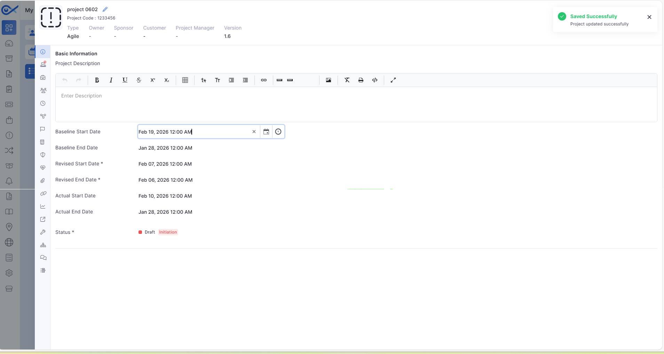Open calendar picker for Baseline Start Date
This screenshot has height=354, width=664.
point(266,132)
